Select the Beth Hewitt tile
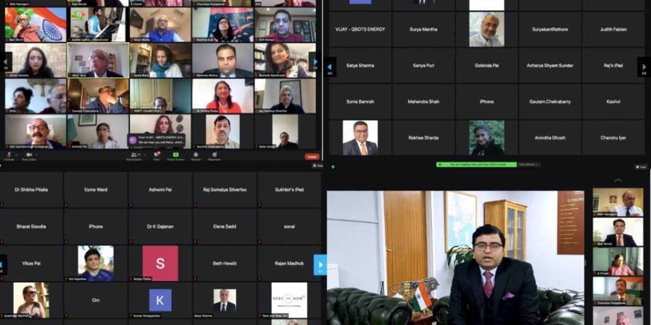This screenshot has height=325, width=651. click(224, 263)
